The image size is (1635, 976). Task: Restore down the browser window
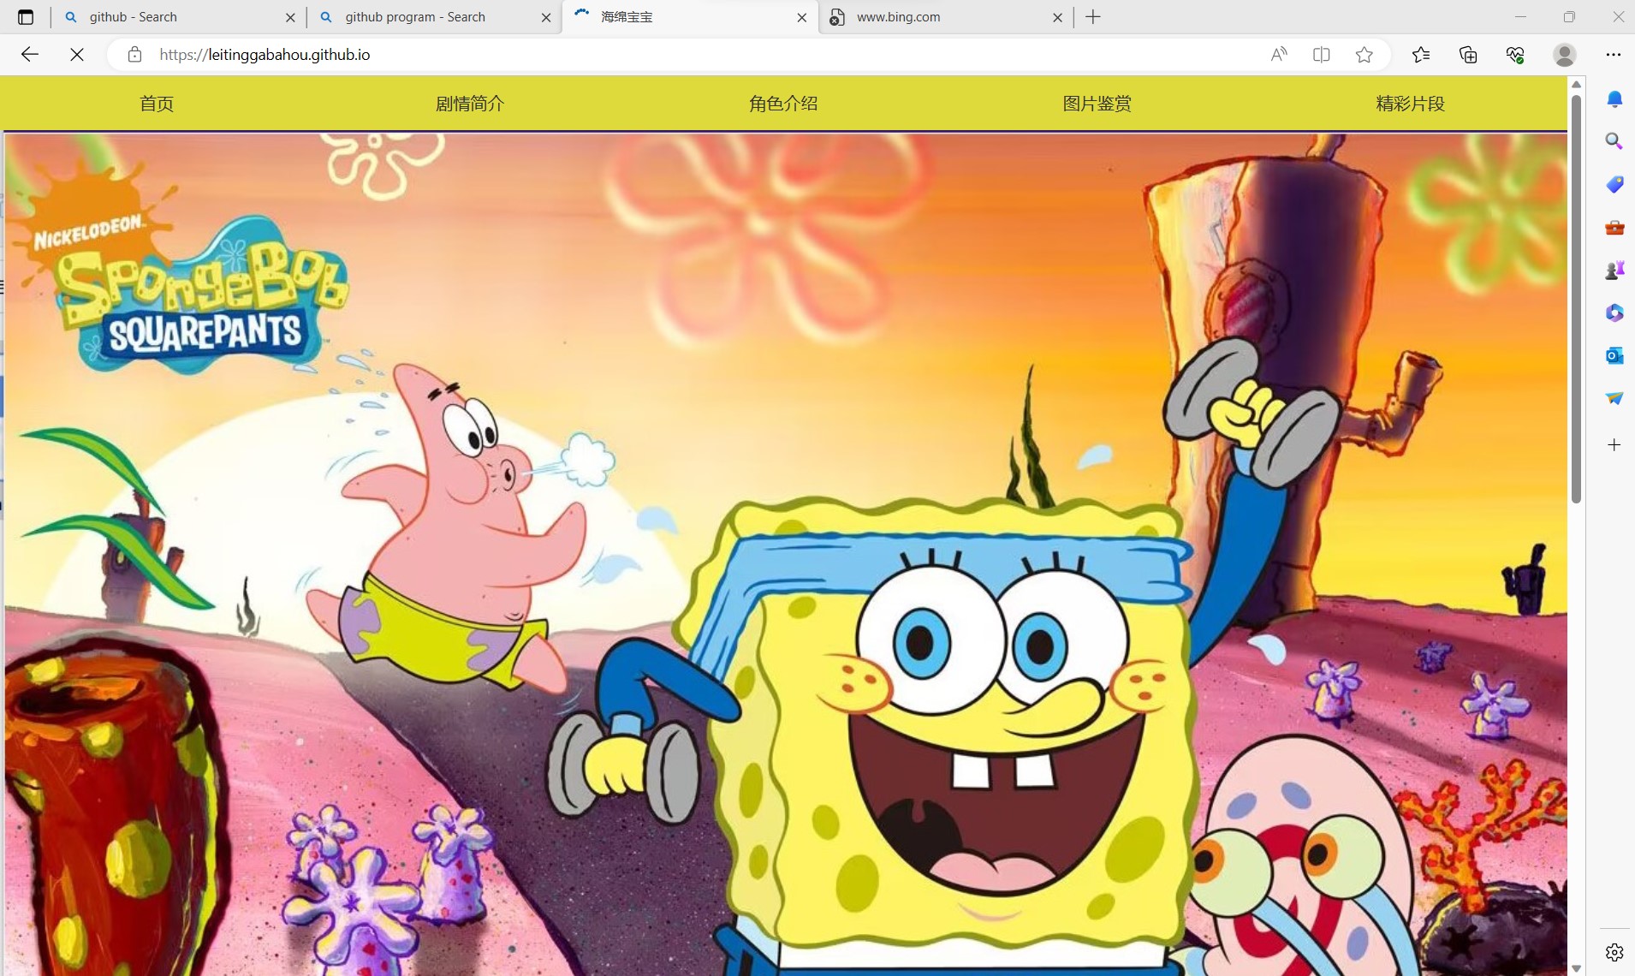click(1569, 17)
